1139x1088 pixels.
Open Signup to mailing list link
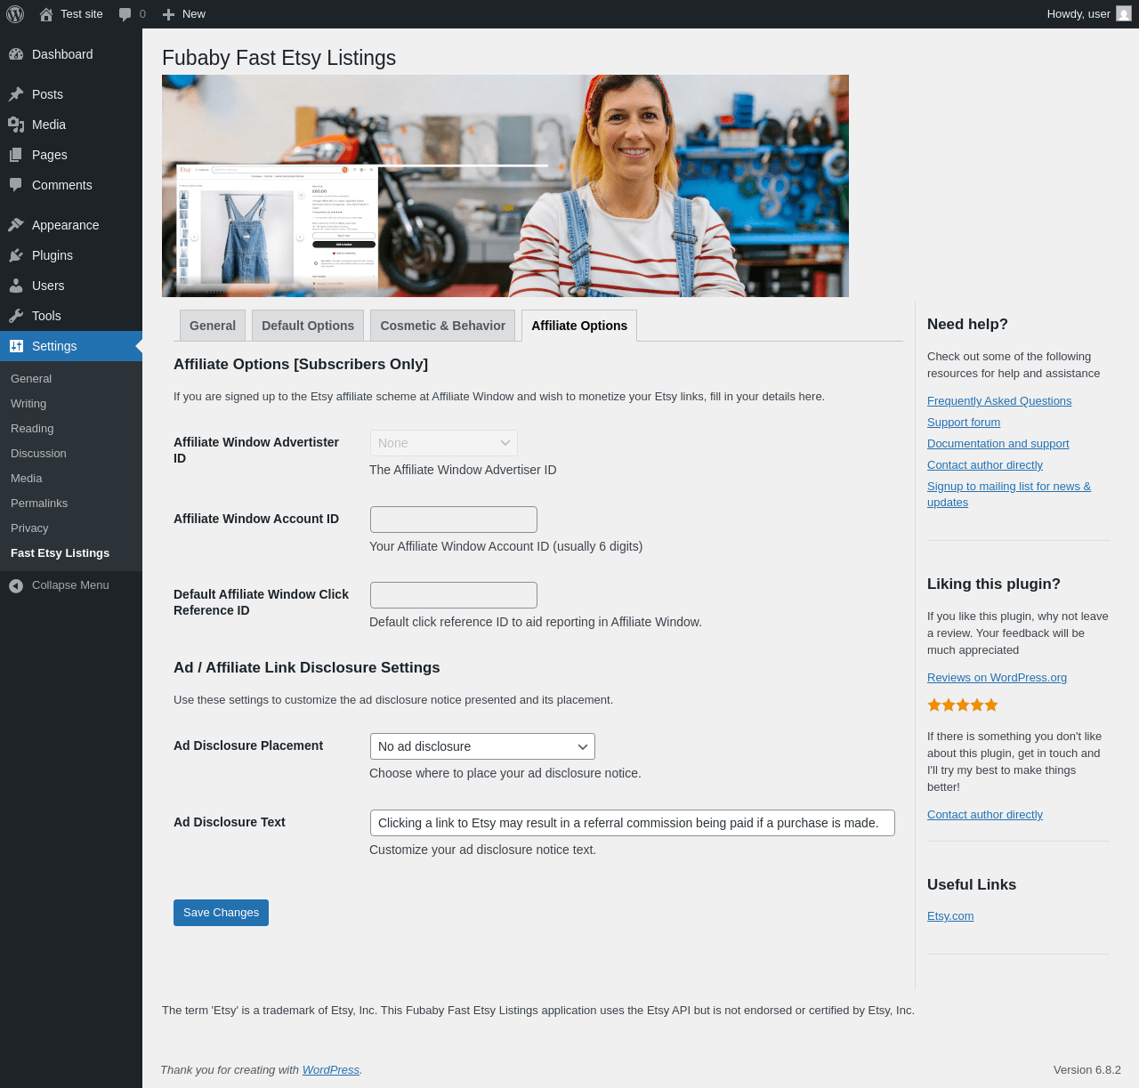click(x=1009, y=495)
